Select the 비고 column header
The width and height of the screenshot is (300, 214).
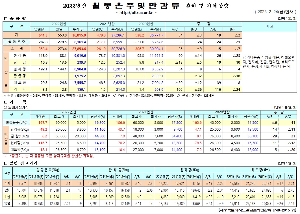coord(269,26)
